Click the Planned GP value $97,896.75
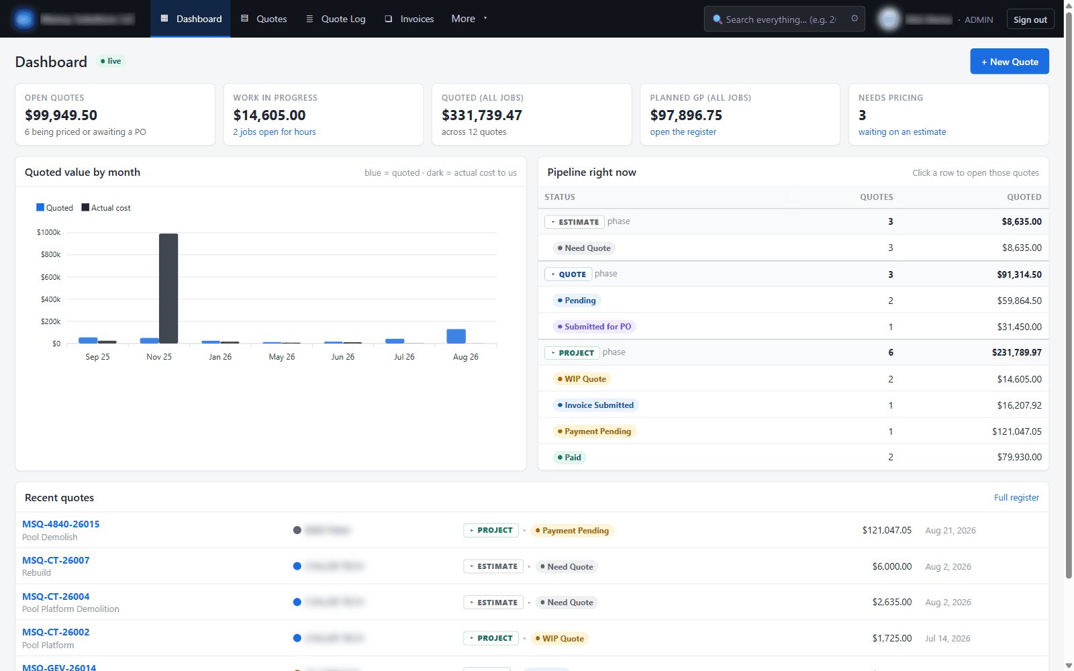 point(686,115)
